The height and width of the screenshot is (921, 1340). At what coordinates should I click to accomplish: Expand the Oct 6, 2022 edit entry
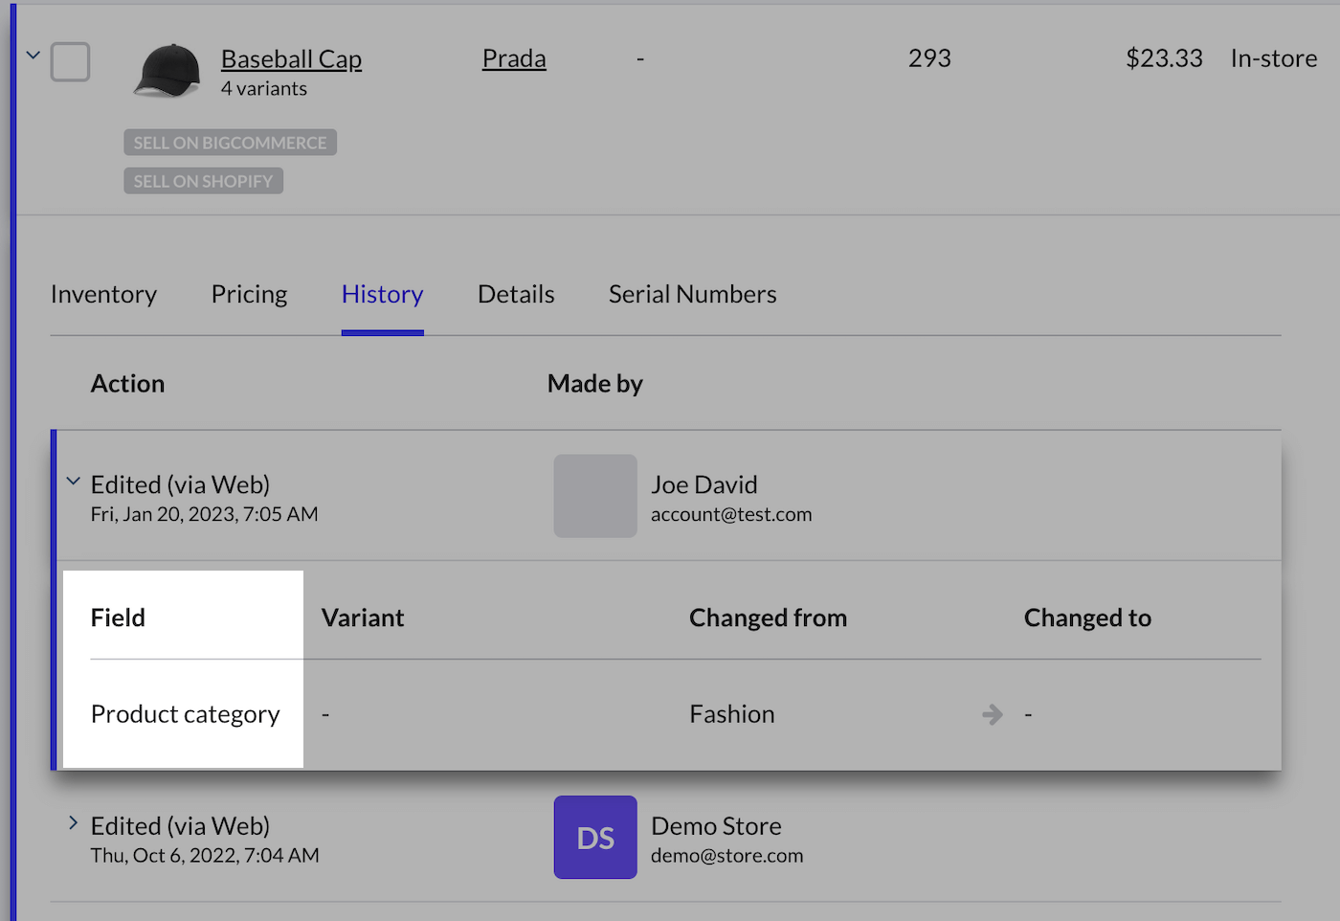(x=73, y=822)
